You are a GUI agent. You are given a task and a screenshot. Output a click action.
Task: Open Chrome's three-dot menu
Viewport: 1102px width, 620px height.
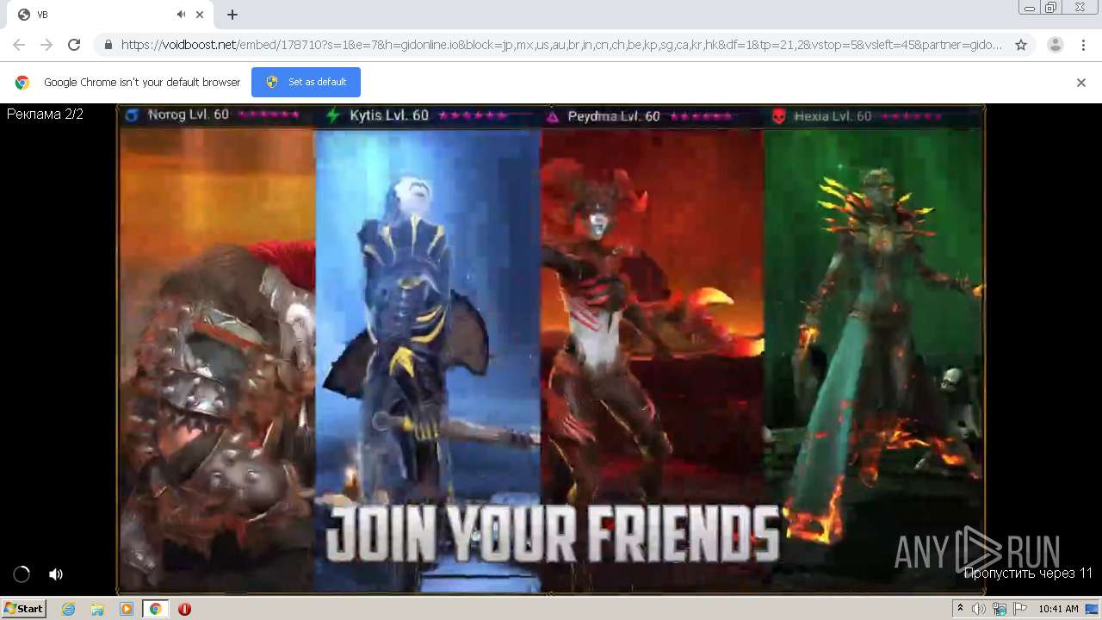tap(1083, 45)
